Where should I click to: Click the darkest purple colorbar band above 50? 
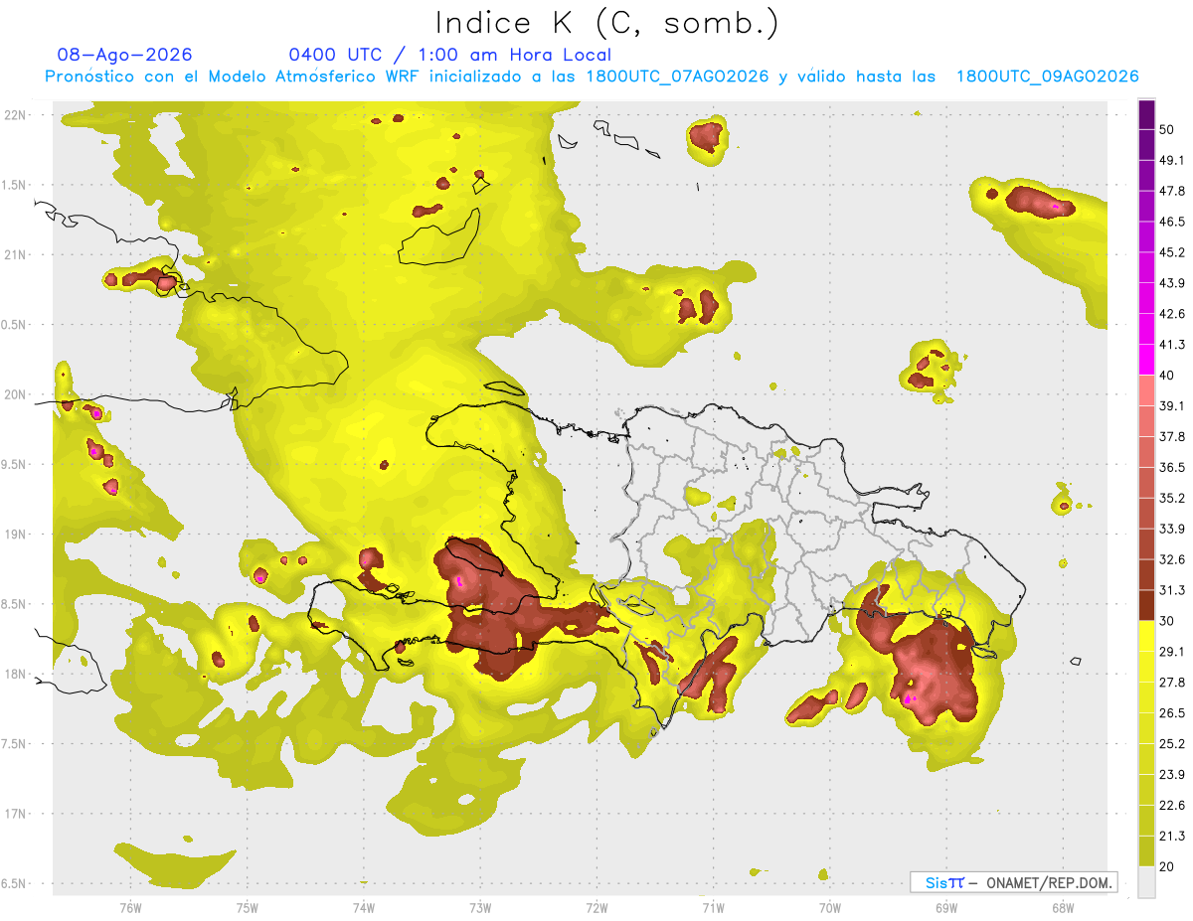click(x=1147, y=114)
